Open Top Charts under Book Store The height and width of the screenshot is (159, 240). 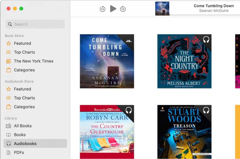click(35, 52)
